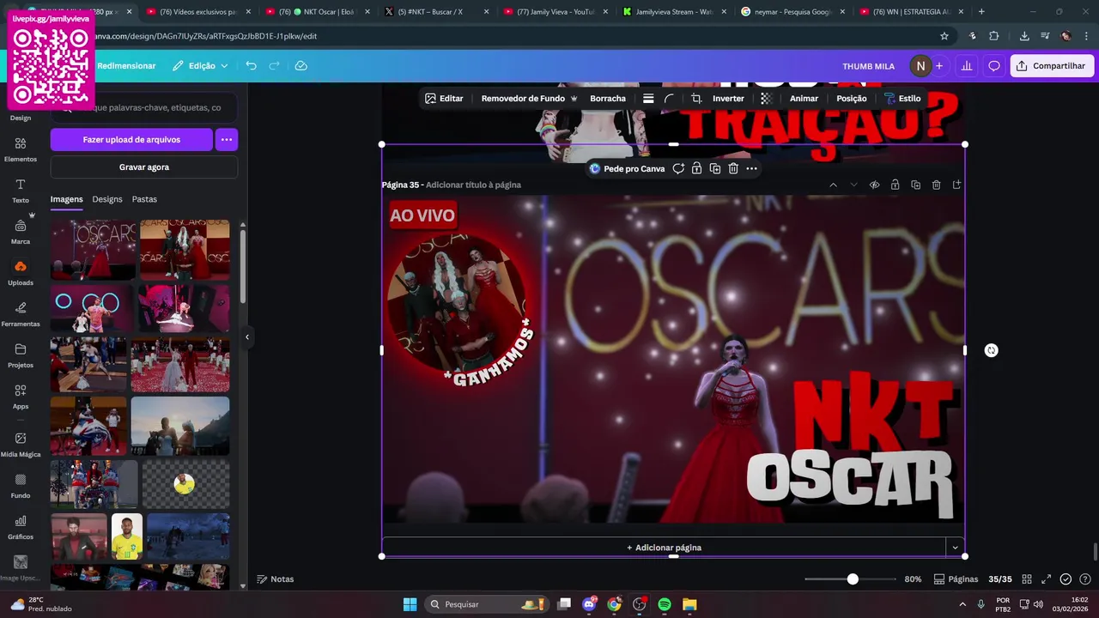
Task: Switch to Pastas tab
Action: (x=144, y=199)
